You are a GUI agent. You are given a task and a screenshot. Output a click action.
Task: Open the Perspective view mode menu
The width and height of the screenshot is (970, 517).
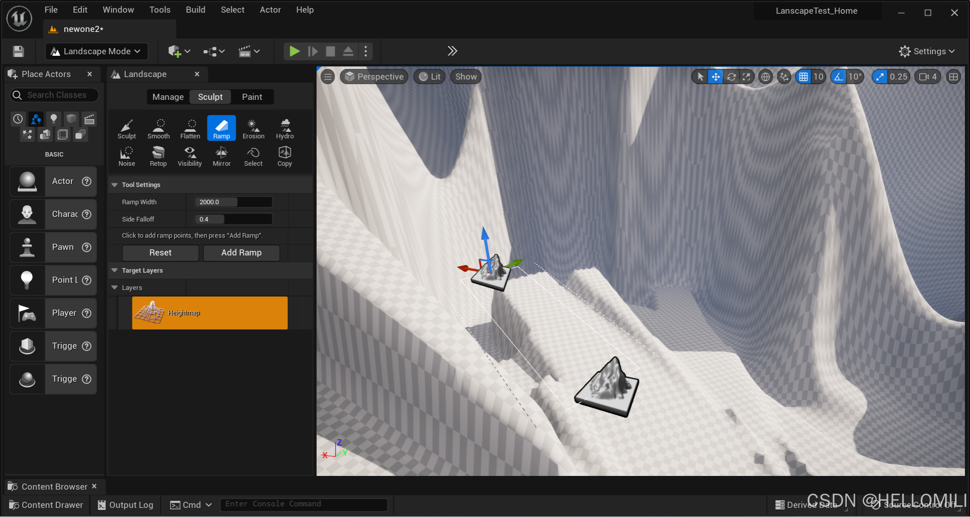tap(374, 77)
